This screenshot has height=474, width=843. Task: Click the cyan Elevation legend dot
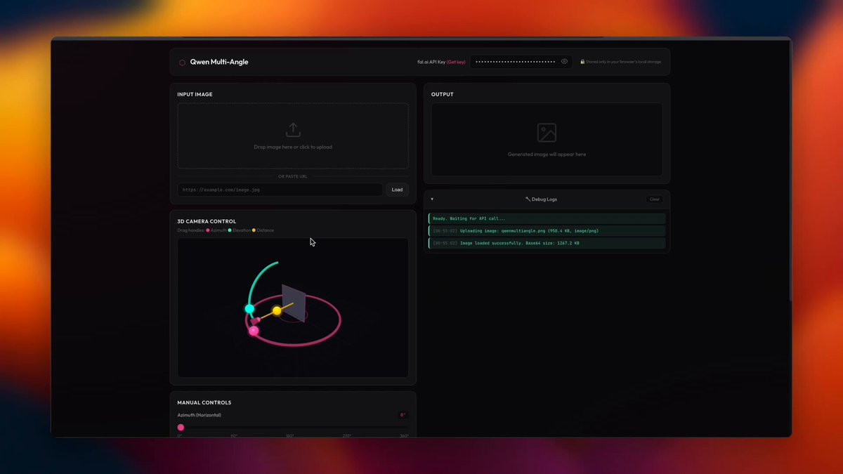pos(230,230)
